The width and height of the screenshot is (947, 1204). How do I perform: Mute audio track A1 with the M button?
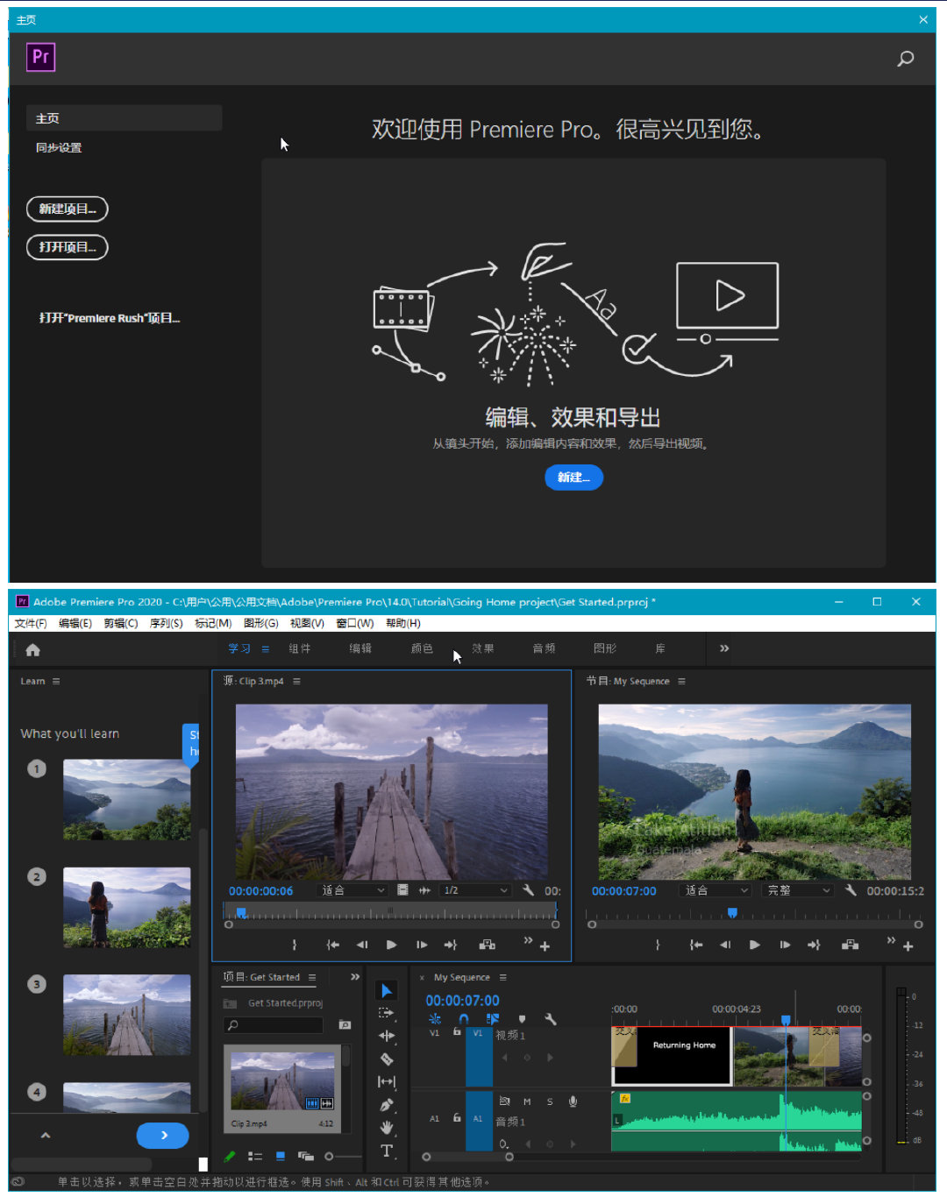coord(527,1101)
